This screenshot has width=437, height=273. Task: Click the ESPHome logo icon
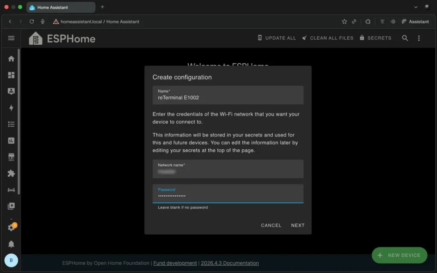(x=36, y=38)
